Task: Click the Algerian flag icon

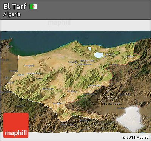Action: [34, 7]
